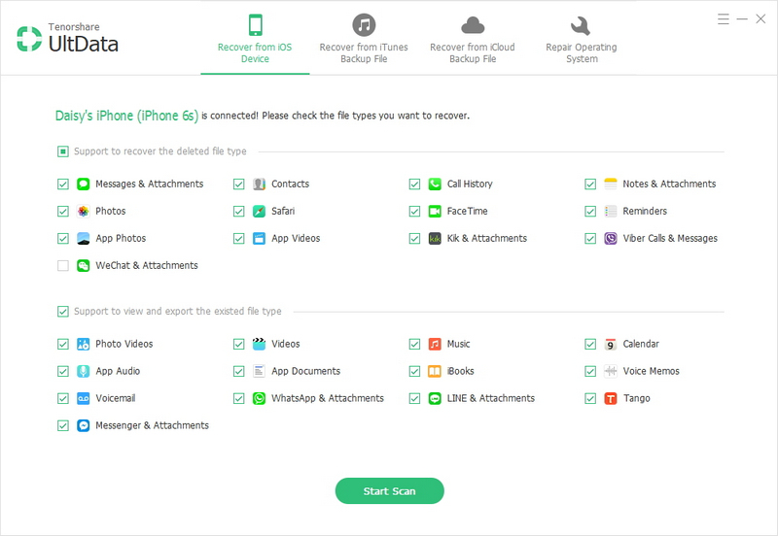Uncheck the Music checkbox
This screenshot has height=536, width=778.
point(414,345)
